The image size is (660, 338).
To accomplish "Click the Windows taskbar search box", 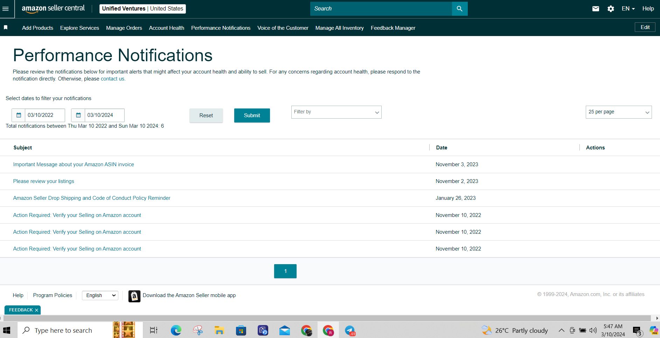I will [81, 330].
